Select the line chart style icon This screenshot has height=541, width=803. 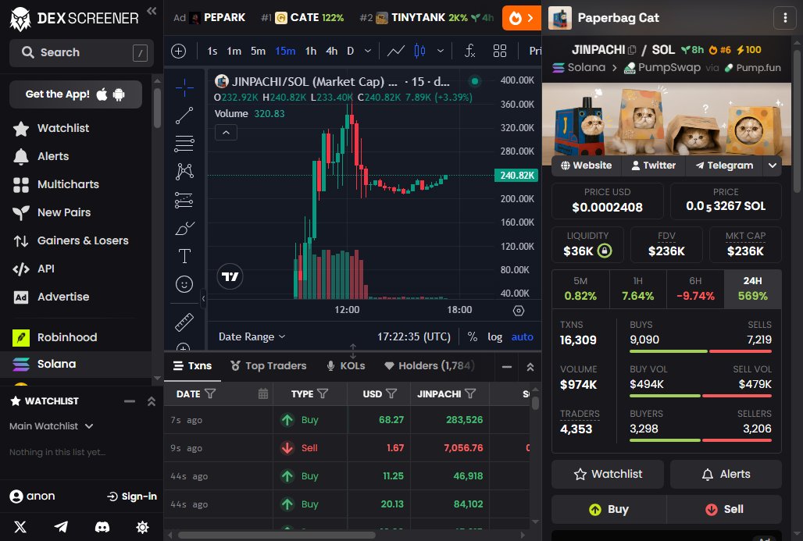pos(396,52)
